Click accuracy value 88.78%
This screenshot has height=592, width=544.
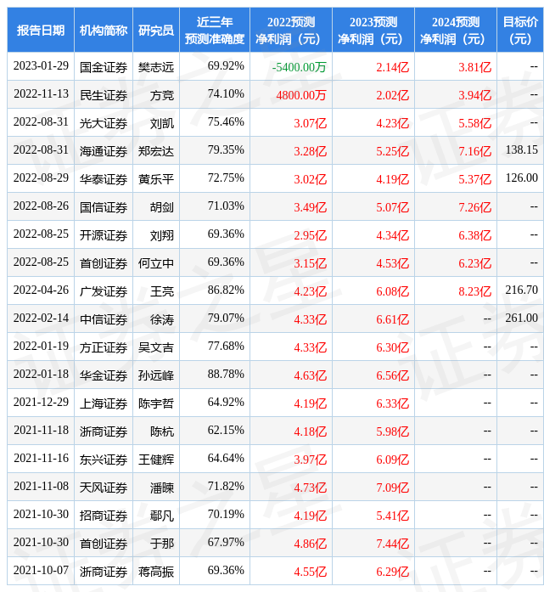tap(226, 375)
